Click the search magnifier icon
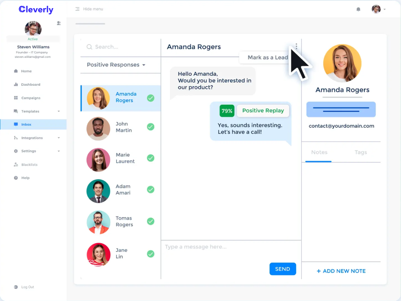The height and width of the screenshot is (301, 401). [x=89, y=47]
